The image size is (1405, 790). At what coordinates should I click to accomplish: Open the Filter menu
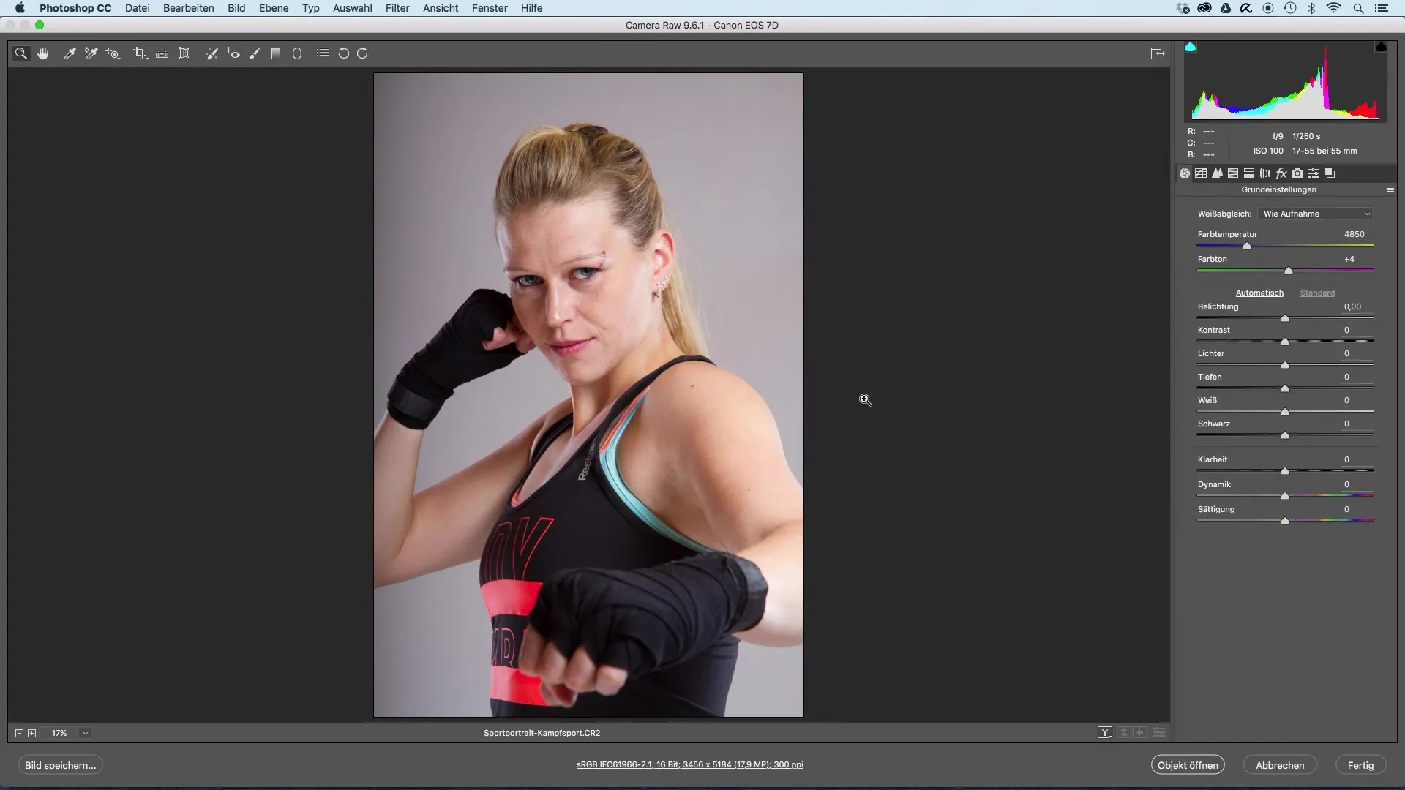click(x=397, y=8)
